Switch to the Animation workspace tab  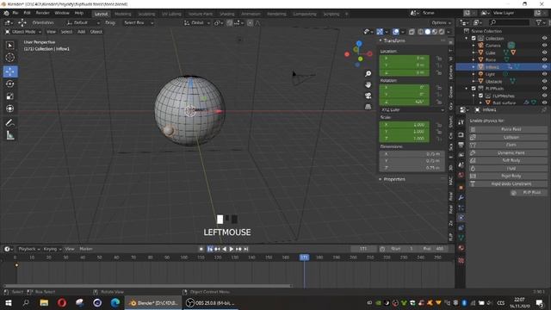pos(251,14)
